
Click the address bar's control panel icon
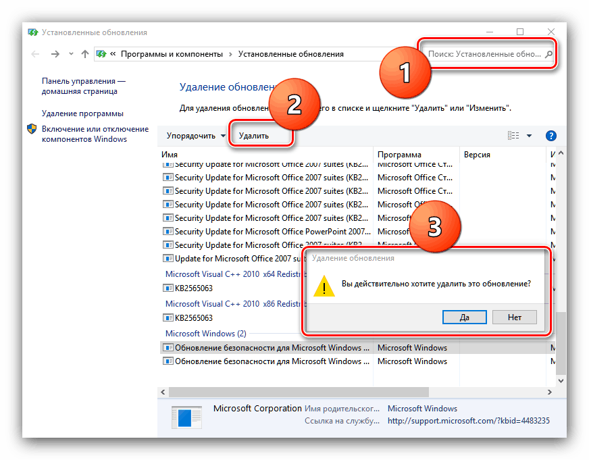101,54
